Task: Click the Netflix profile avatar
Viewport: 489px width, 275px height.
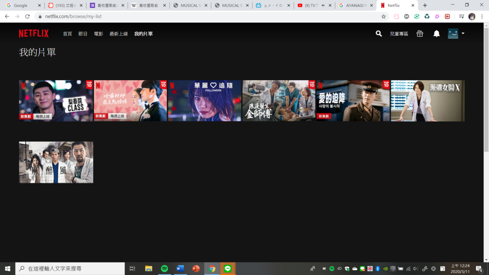Action: (x=453, y=33)
